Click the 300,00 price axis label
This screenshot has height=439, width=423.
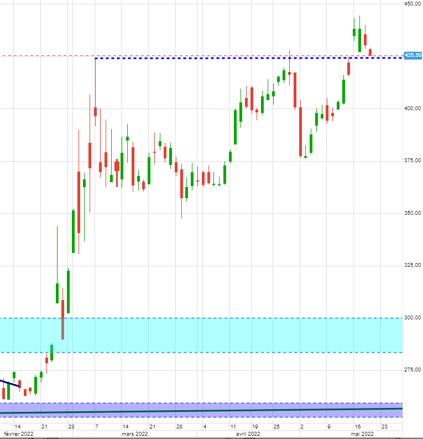412,317
